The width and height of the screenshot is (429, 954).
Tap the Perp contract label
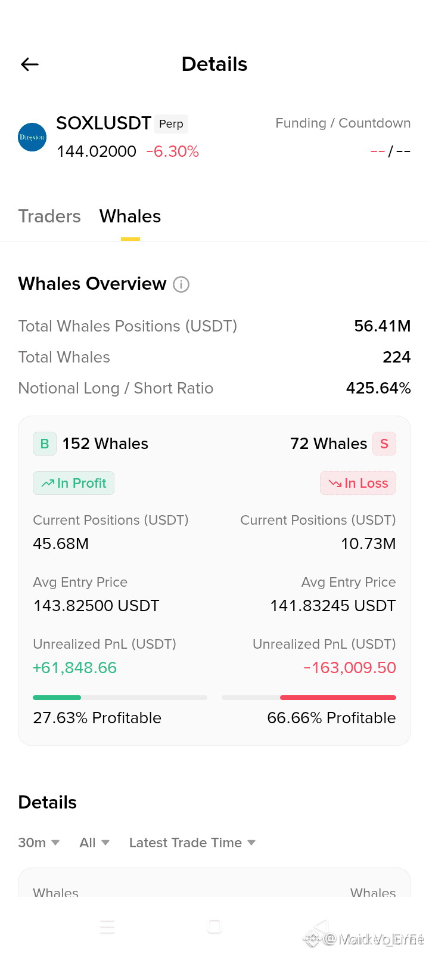172,124
